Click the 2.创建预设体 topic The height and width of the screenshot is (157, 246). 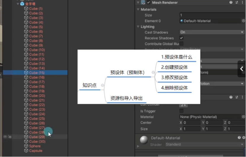pyautogui.click(x=174, y=67)
